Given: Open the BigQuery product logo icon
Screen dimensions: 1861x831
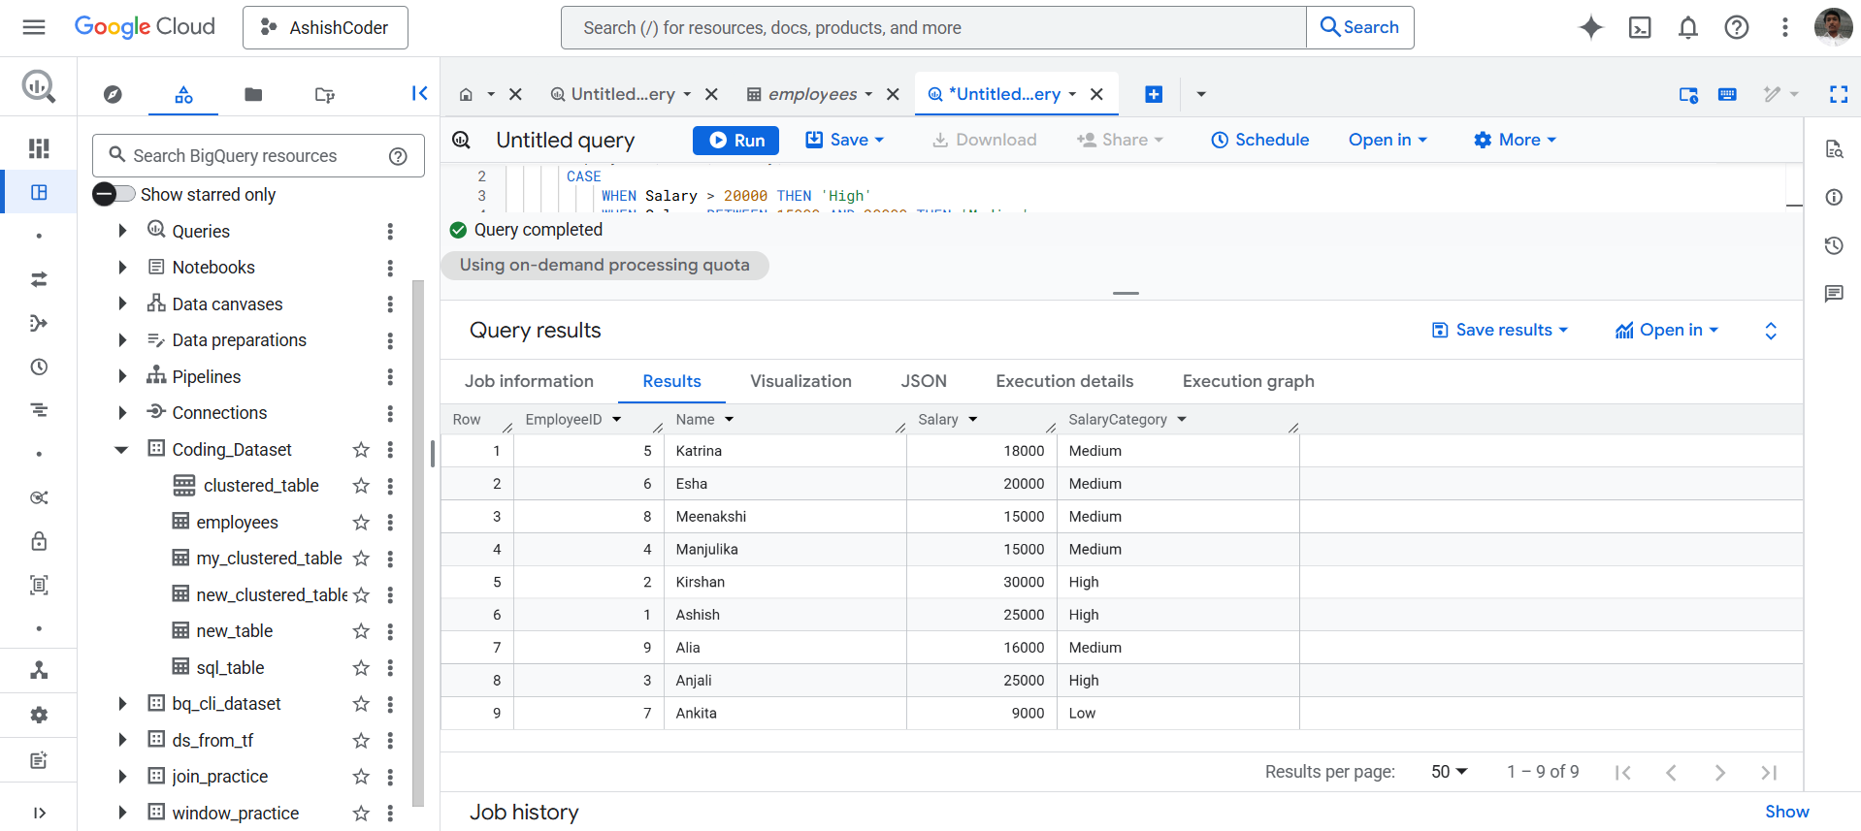Looking at the screenshot, I should [39, 87].
